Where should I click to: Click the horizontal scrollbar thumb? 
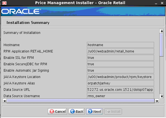[x=81, y=101]
